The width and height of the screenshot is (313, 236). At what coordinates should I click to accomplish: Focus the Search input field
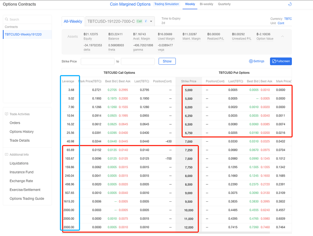click(27, 19)
